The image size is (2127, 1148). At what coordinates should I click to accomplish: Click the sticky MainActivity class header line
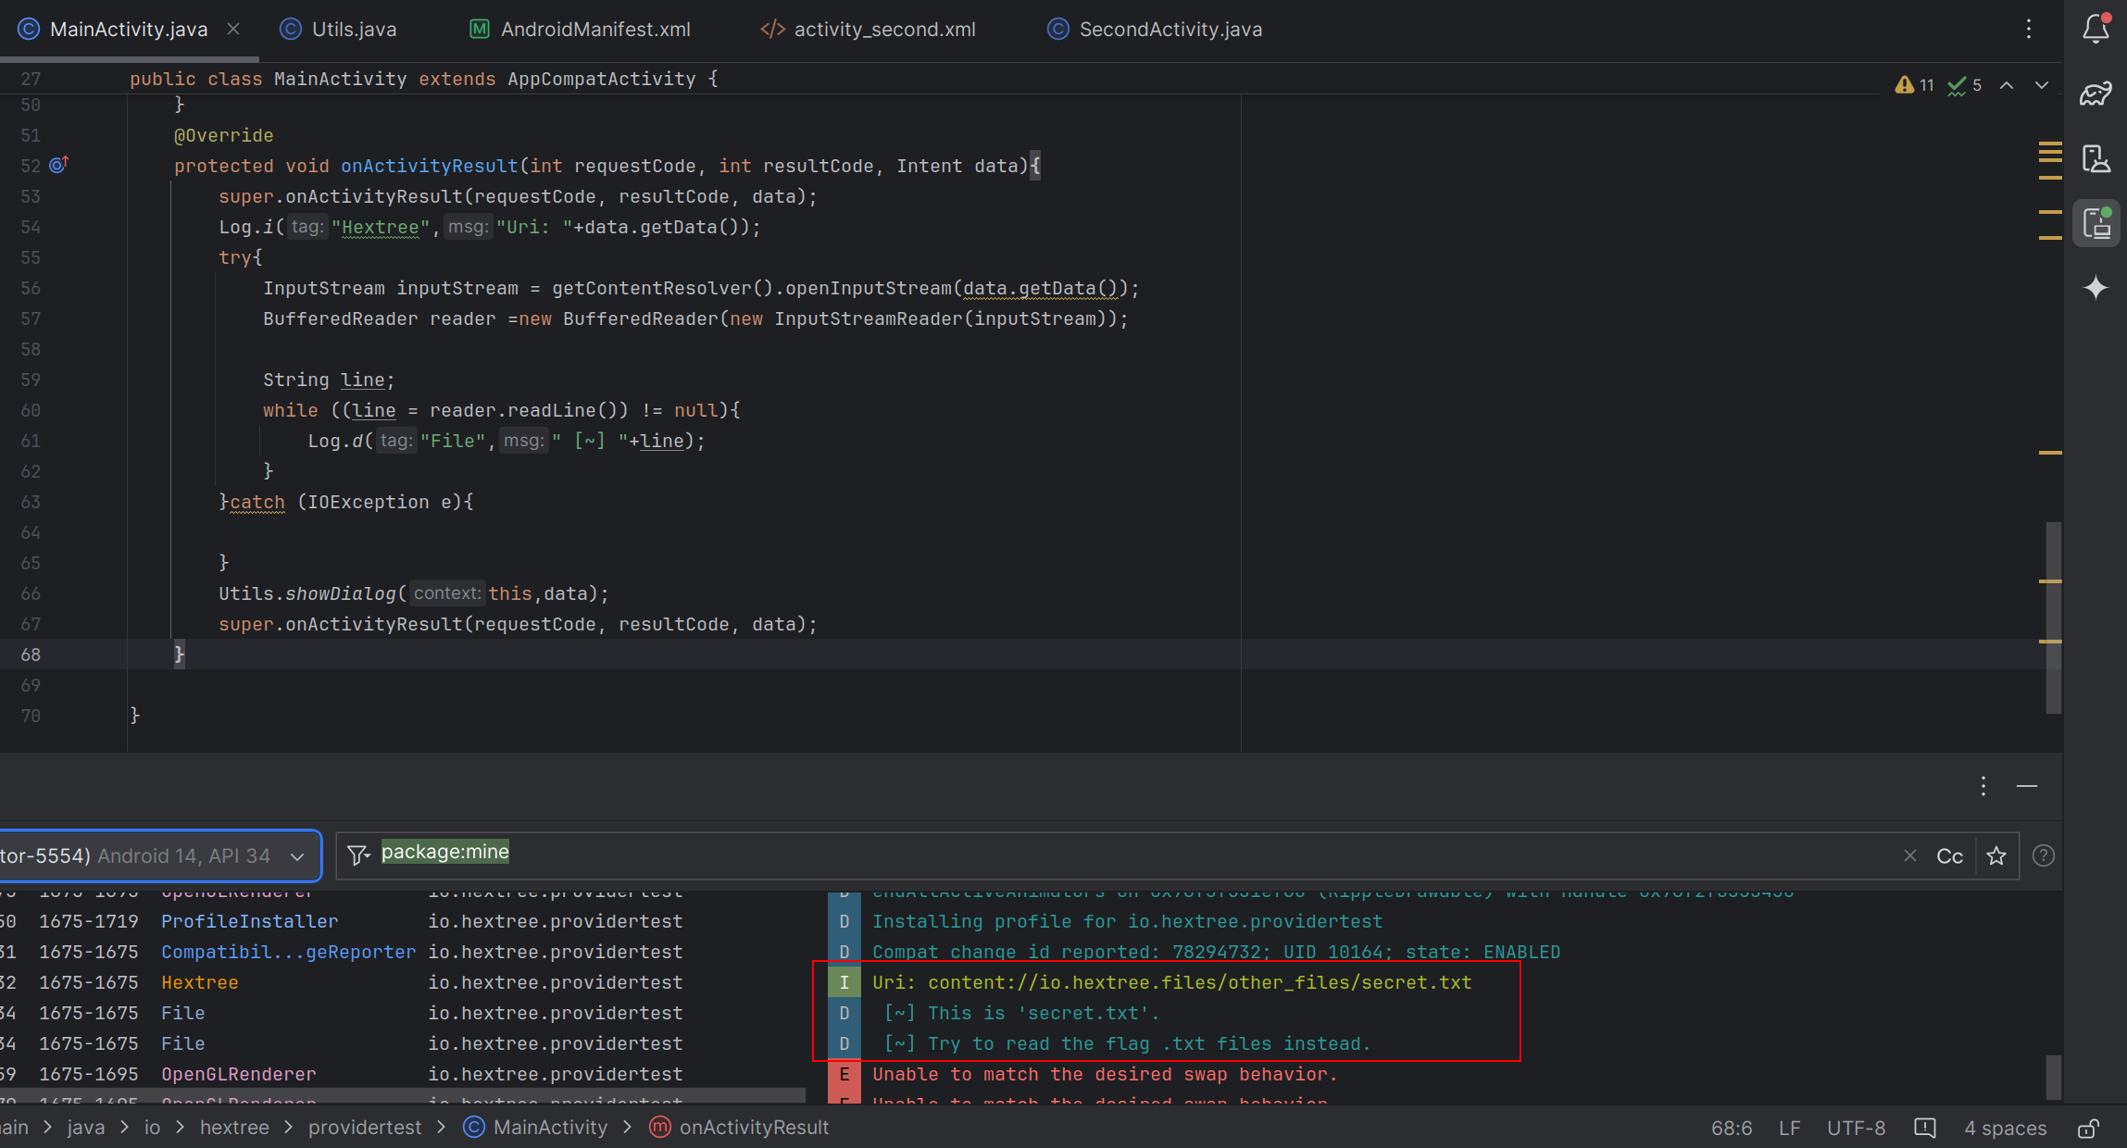[x=424, y=79]
